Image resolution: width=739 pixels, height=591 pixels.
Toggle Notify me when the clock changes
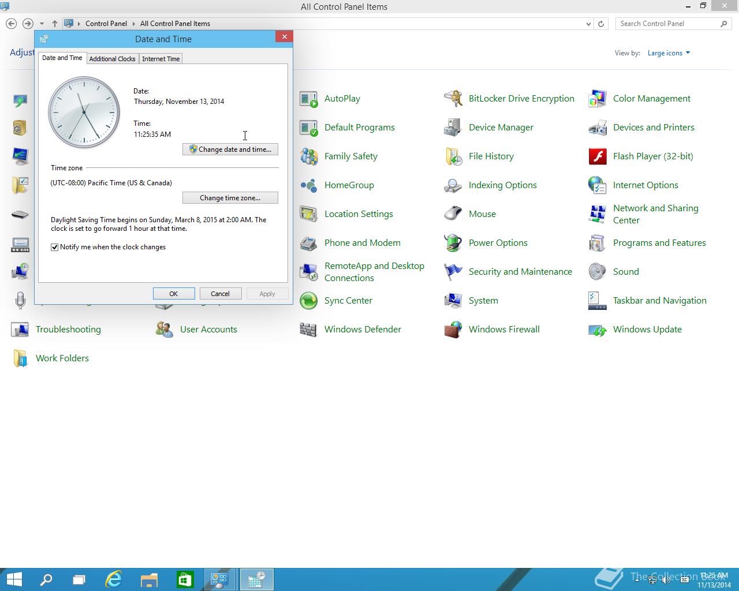tap(55, 247)
